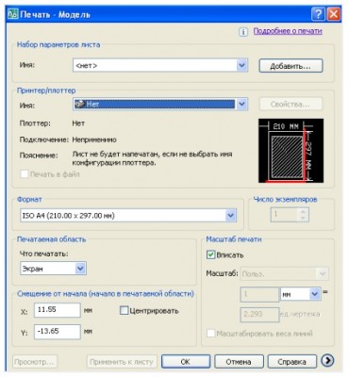Screen dimensions: 349x377
Task: Open the paper format dropdown ISO A4
Action: tap(230, 216)
